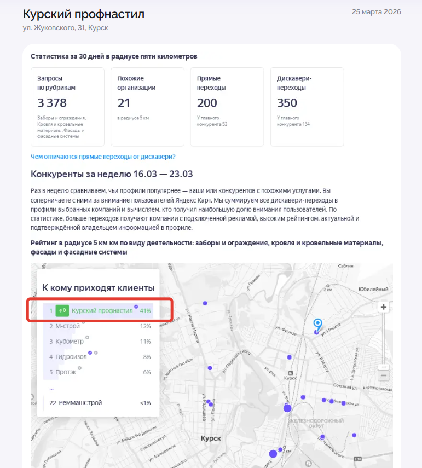Click the Дискавери-переходы card showing 350
Screen dimensions: 422x468
pos(307,107)
